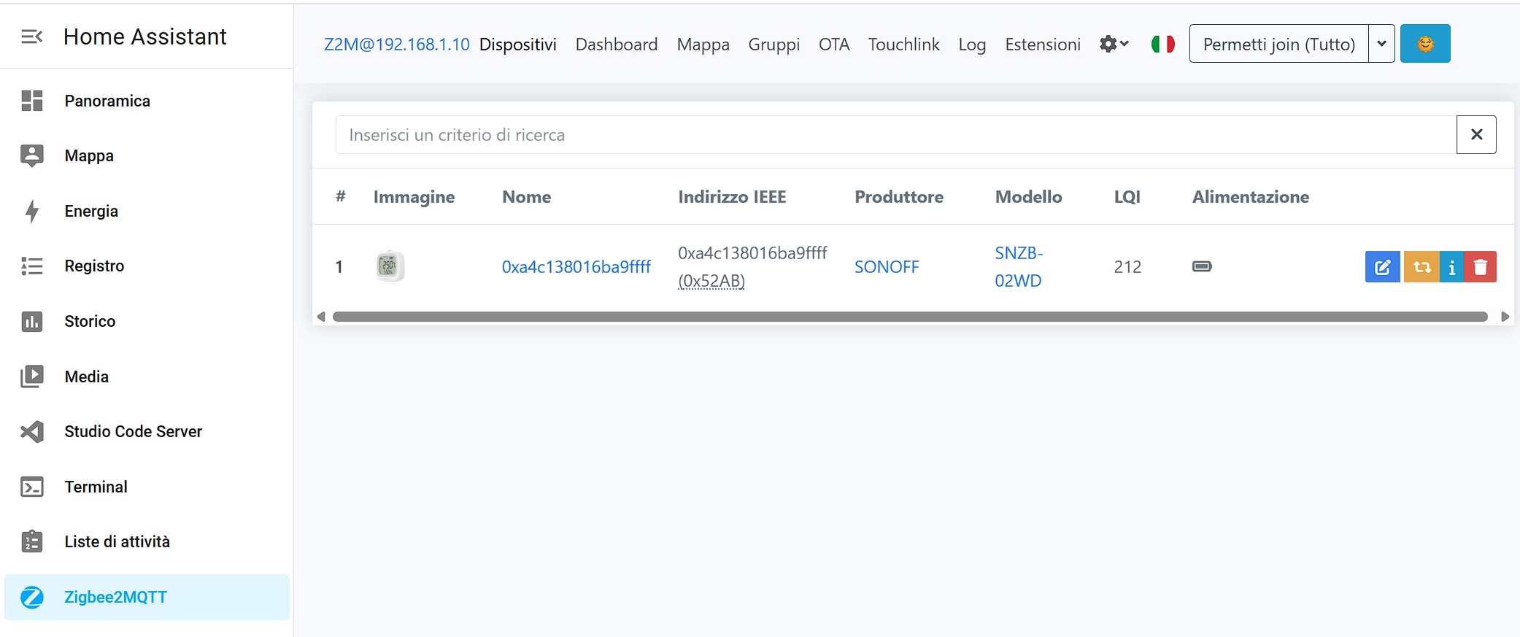Open the SONOFF manufacturer link
This screenshot has height=637, width=1520.
click(887, 267)
